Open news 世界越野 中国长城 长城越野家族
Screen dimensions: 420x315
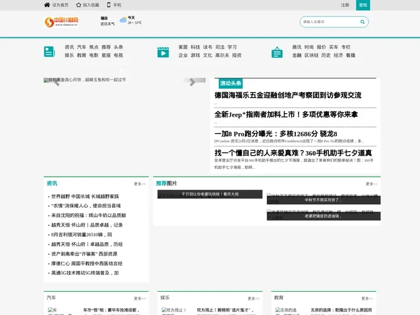[x=85, y=197]
